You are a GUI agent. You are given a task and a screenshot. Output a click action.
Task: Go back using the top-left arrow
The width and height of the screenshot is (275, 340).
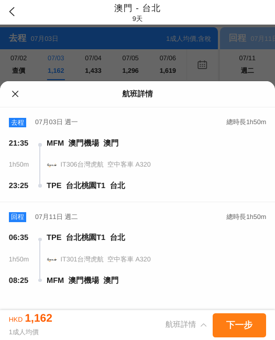[x=12, y=12]
